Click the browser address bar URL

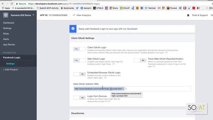(64, 4)
